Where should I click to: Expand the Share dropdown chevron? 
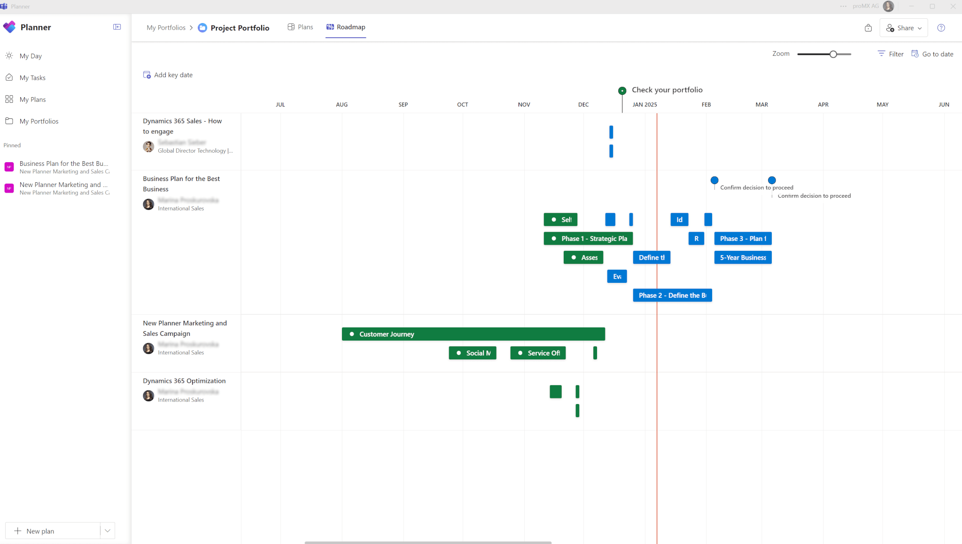[918, 28]
